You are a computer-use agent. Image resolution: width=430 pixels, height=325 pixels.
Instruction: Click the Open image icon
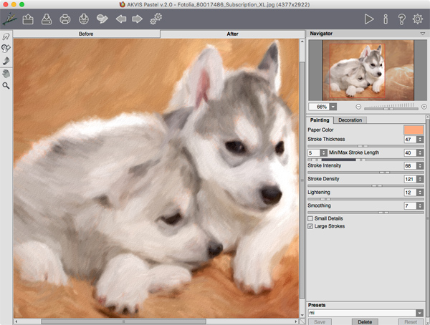click(x=29, y=19)
